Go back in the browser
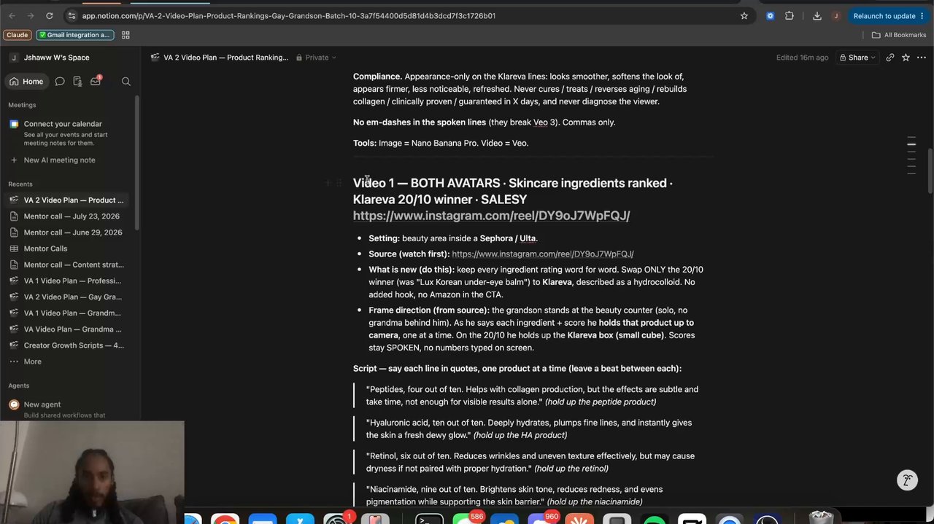 click(12, 15)
